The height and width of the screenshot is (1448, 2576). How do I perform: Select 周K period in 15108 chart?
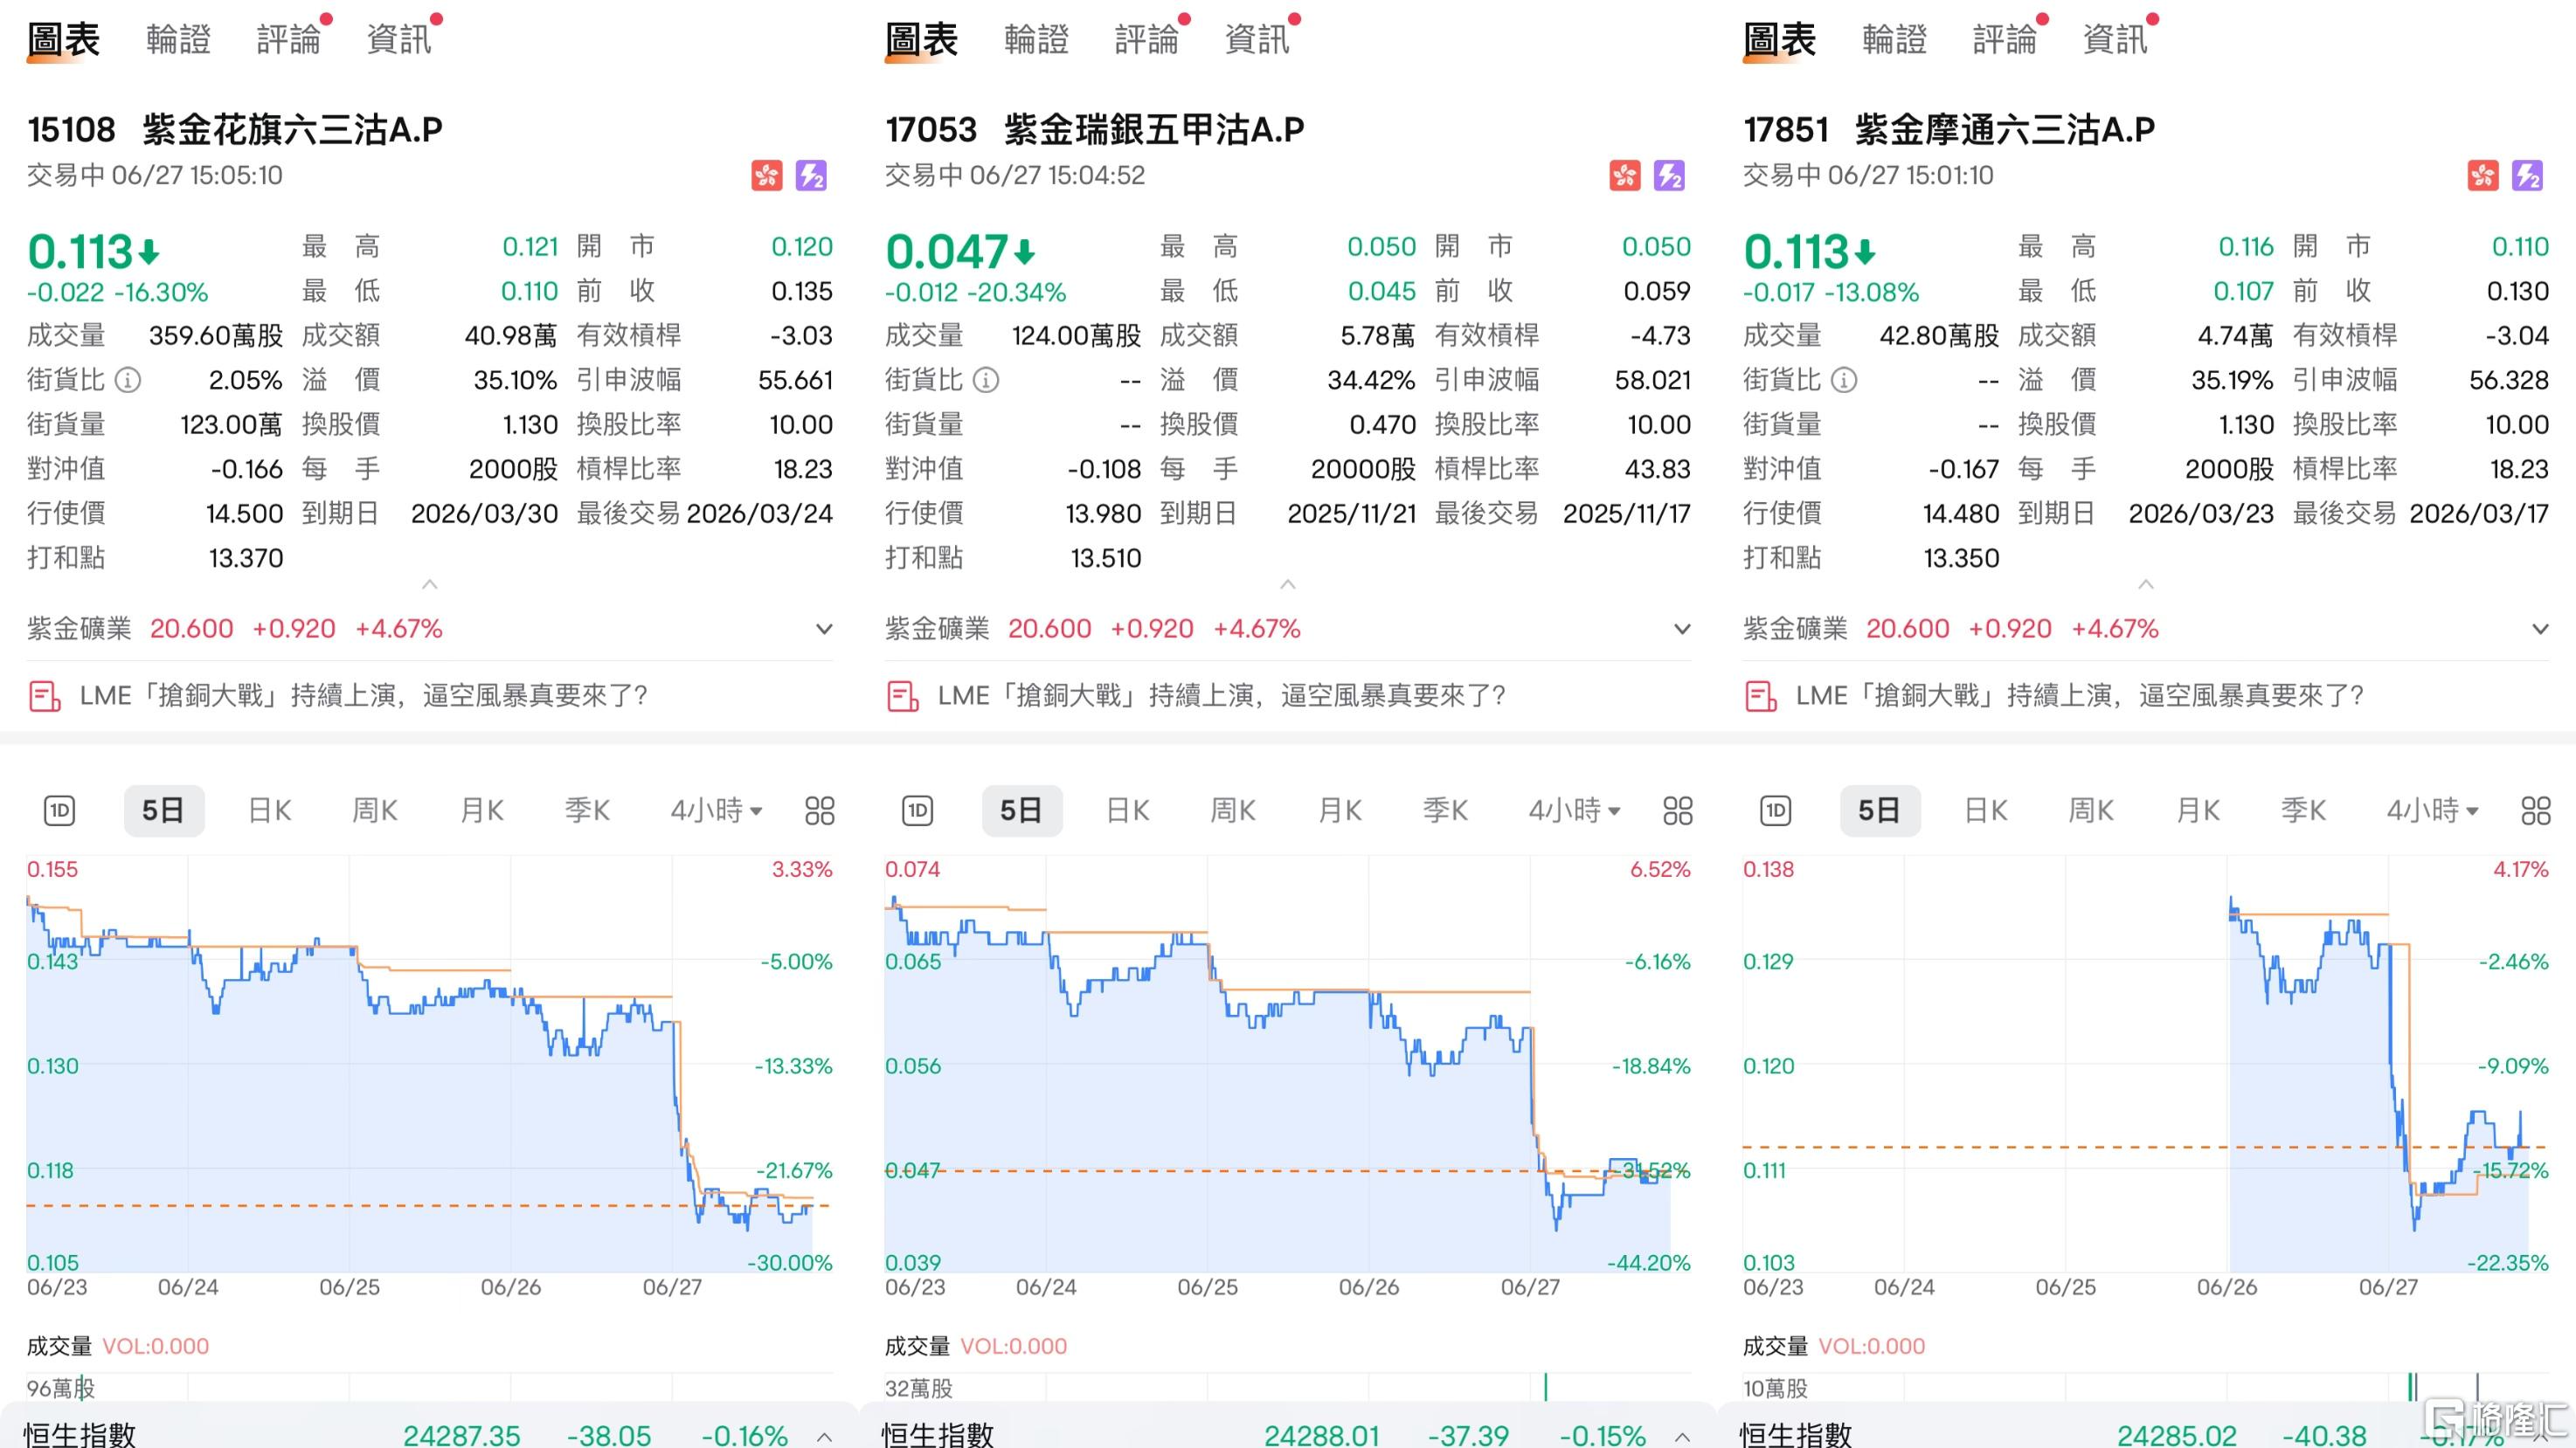[x=375, y=810]
